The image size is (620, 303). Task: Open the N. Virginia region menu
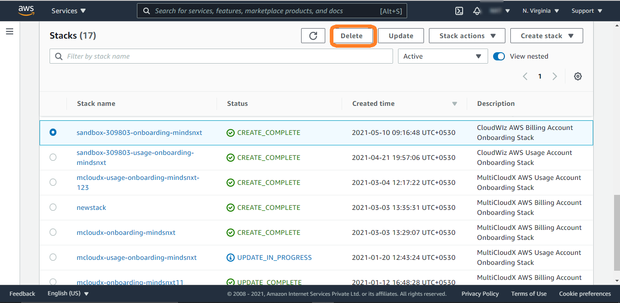(540, 11)
